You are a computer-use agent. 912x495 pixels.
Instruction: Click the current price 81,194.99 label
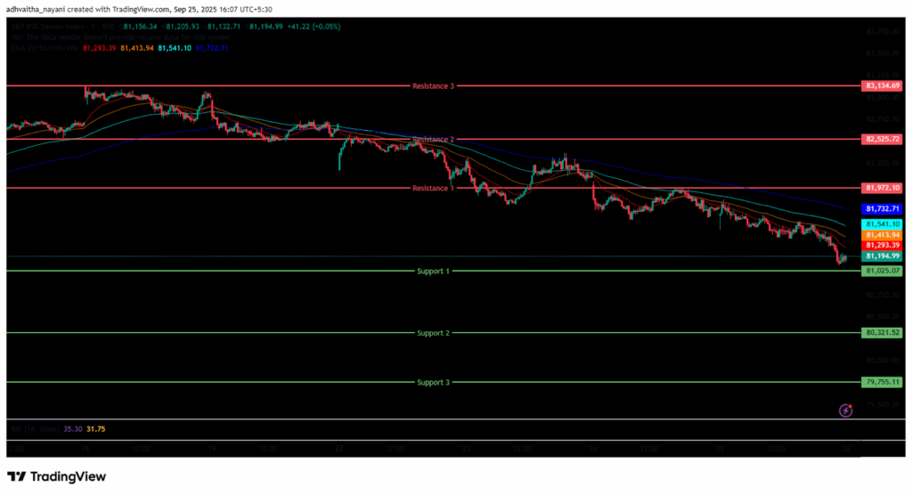coord(882,256)
